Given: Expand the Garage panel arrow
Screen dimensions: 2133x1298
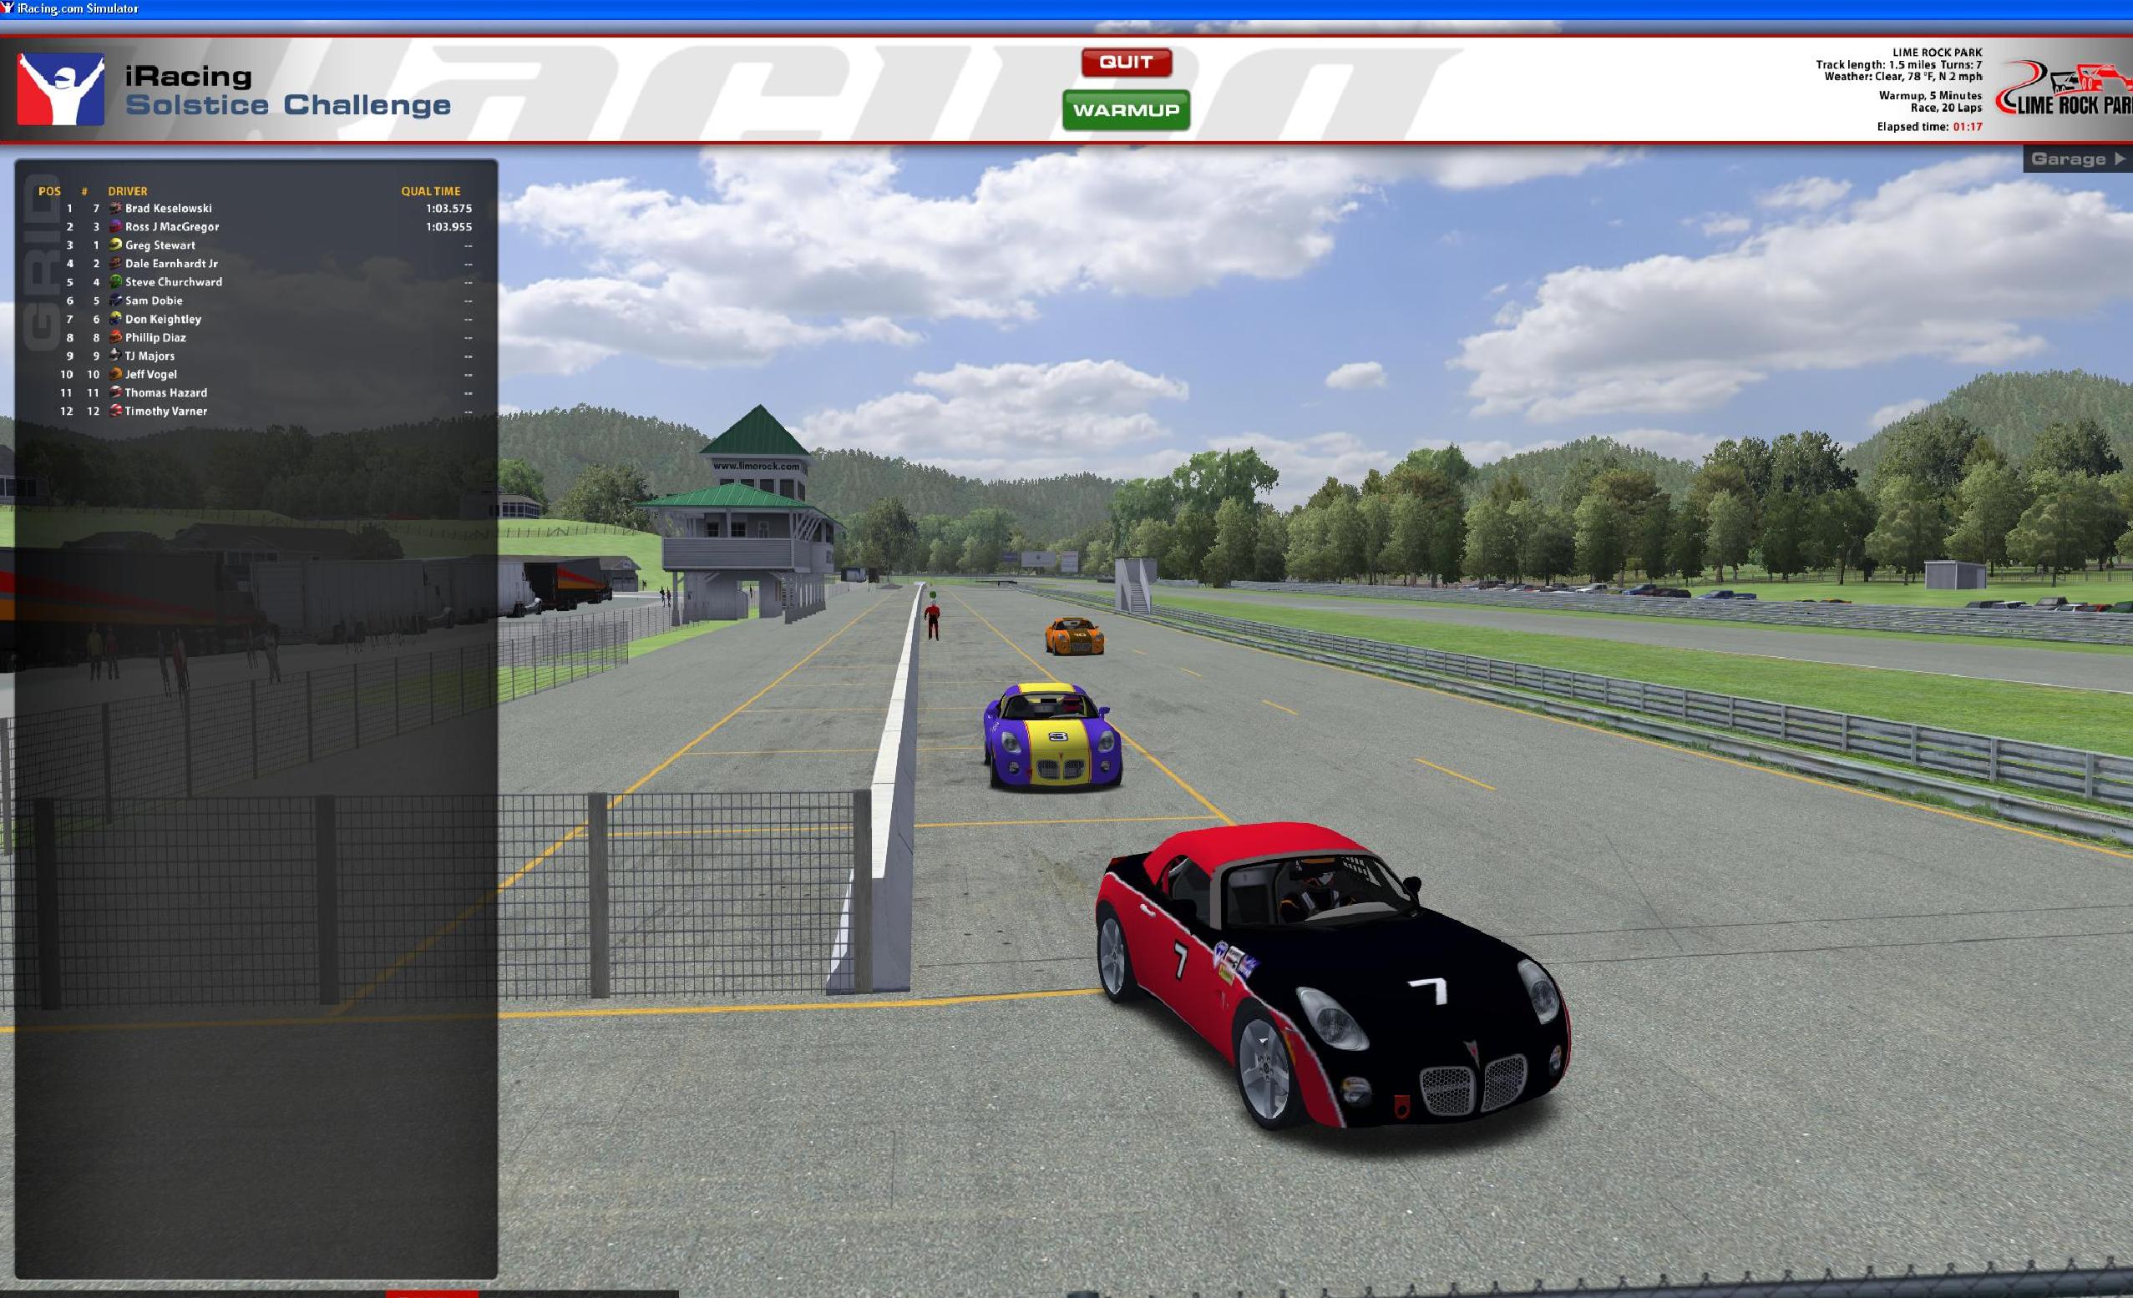Looking at the screenshot, I should coord(2119,159).
